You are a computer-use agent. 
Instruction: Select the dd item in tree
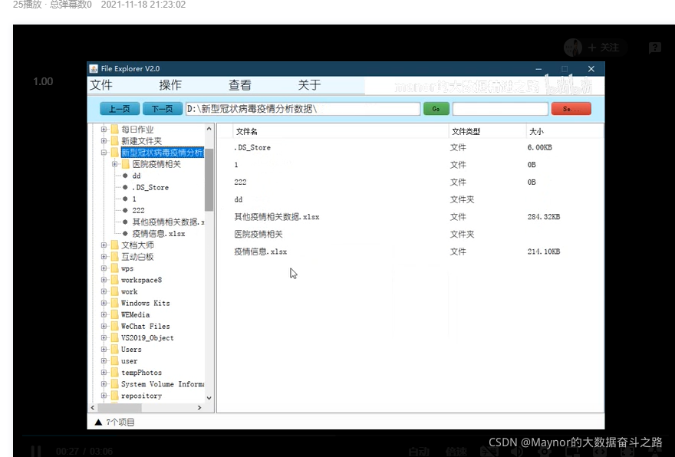pyautogui.click(x=137, y=176)
